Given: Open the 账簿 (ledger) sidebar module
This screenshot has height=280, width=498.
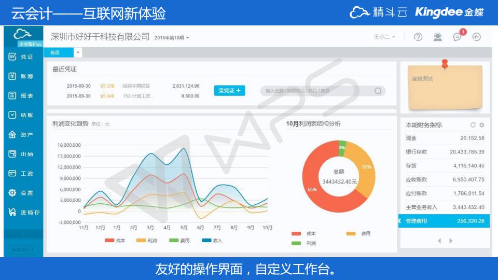Looking at the screenshot, I should [x=21, y=76].
